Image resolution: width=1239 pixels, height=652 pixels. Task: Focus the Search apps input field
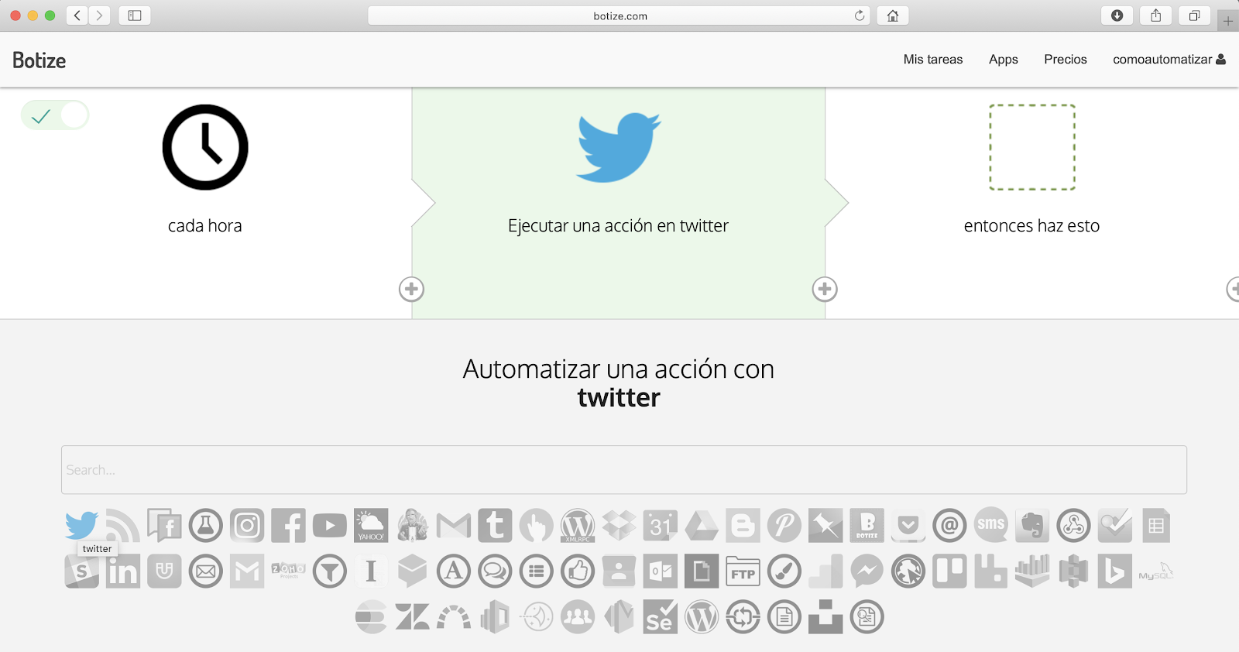[624, 470]
